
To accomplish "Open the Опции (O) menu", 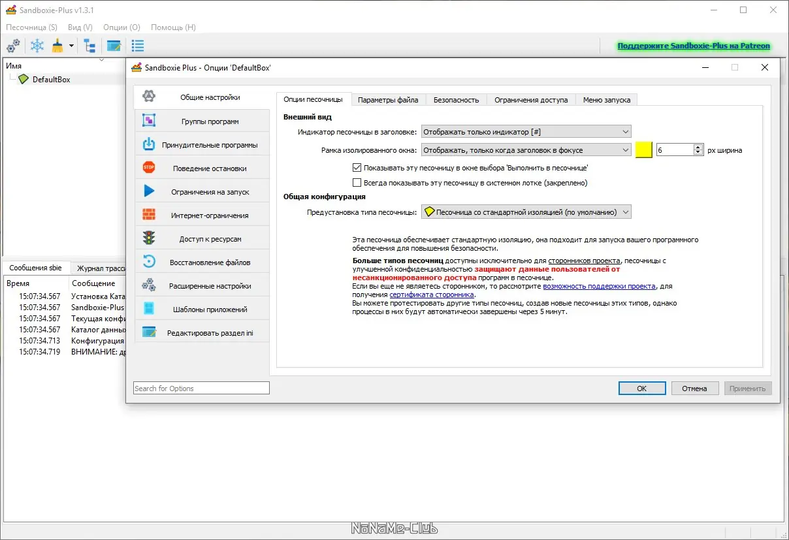I will (x=121, y=27).
